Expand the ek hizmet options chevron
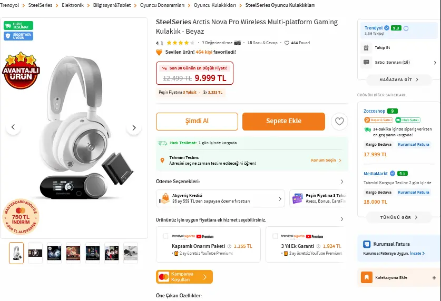 point(342,219)
